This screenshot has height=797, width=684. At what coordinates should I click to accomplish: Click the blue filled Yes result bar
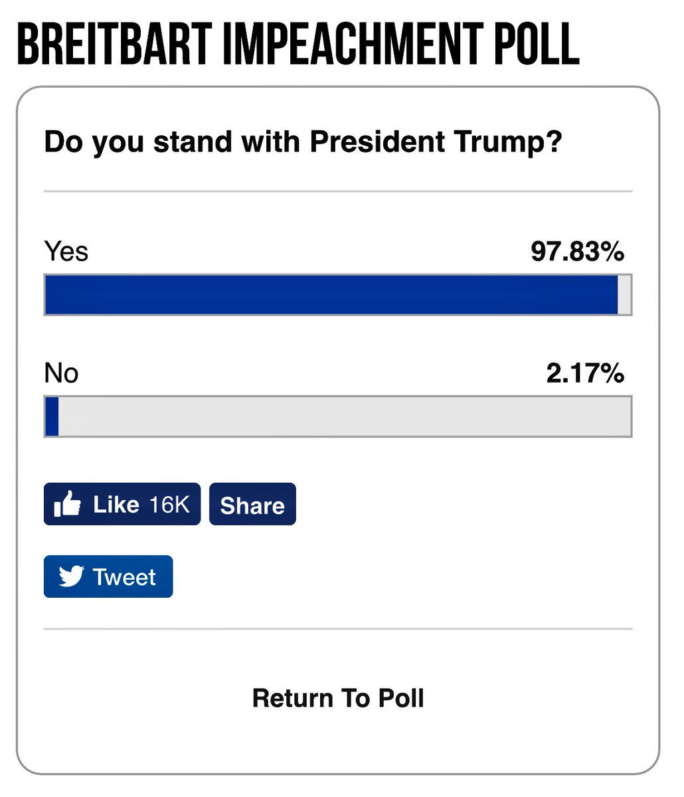(x=331, y=294)
